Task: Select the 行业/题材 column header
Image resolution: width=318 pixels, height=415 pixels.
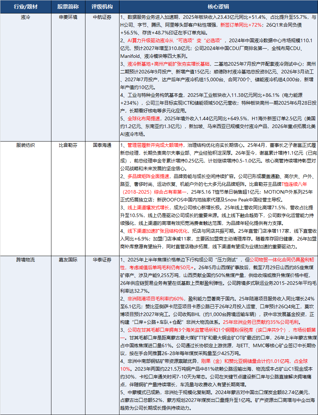Action: pos(26,7)
